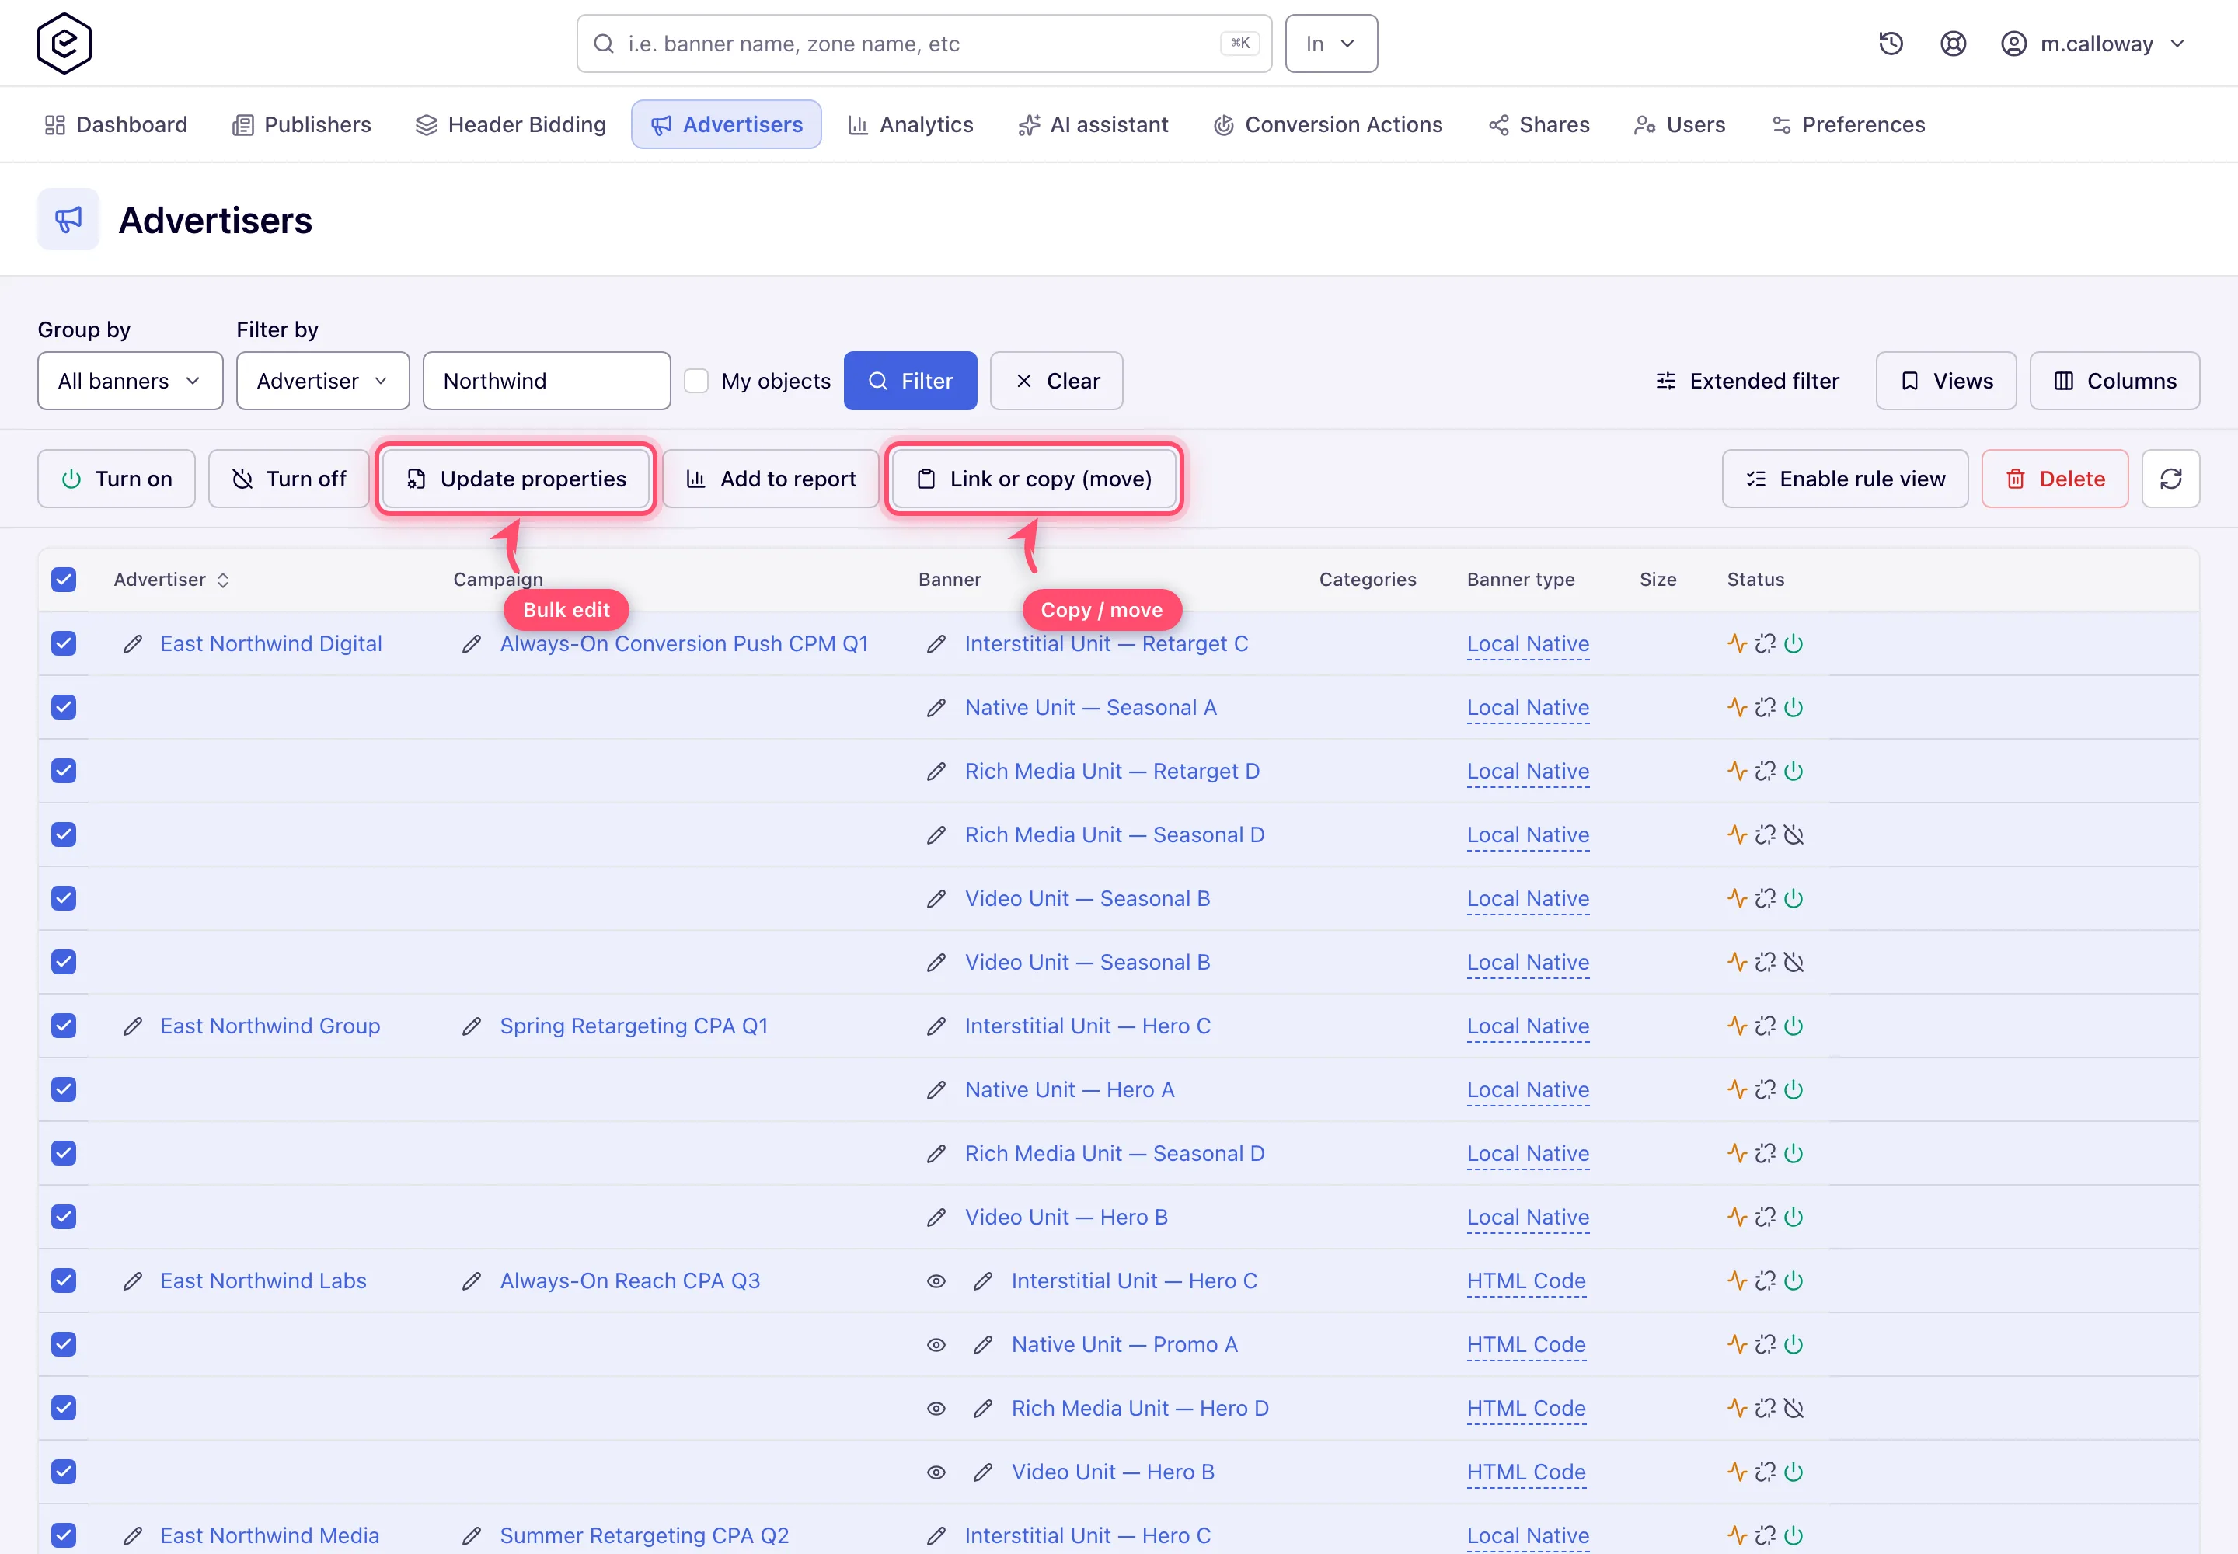Open the Conversion Actions tab

(x=1328, y=124)
